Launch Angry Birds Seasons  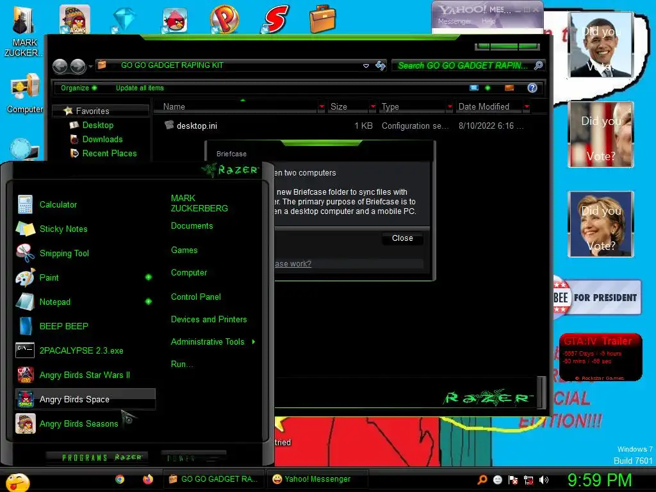click(x=85, y=423)
